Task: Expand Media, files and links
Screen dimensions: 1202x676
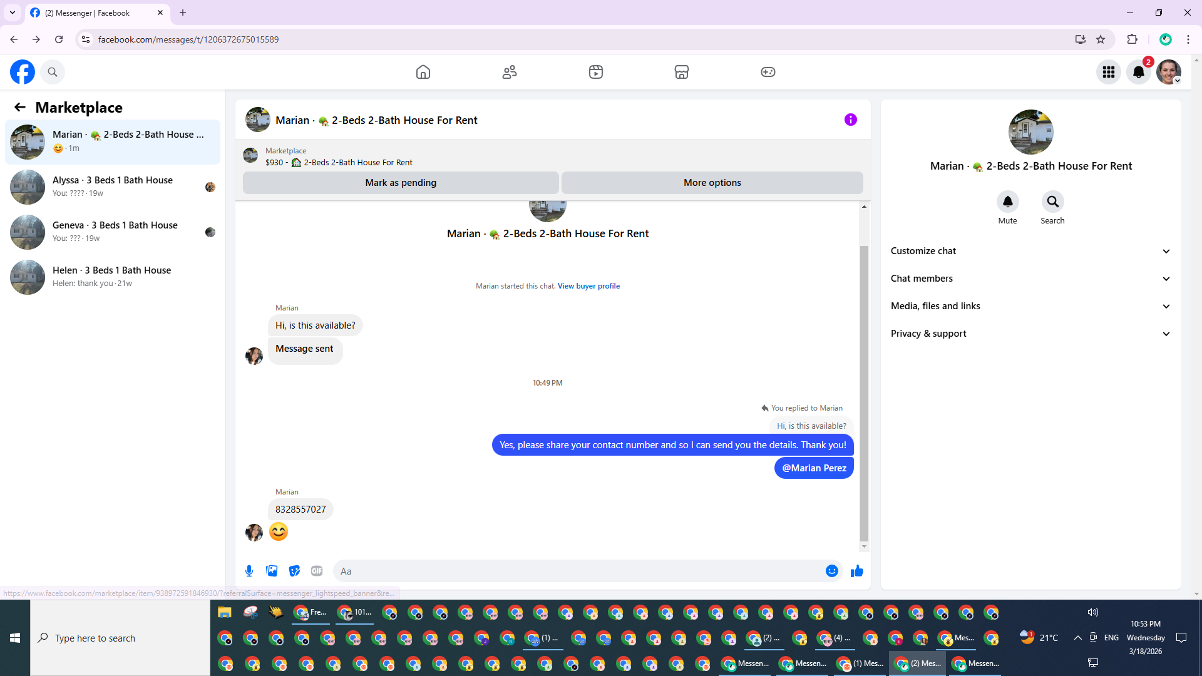Action: point(1030,306)
